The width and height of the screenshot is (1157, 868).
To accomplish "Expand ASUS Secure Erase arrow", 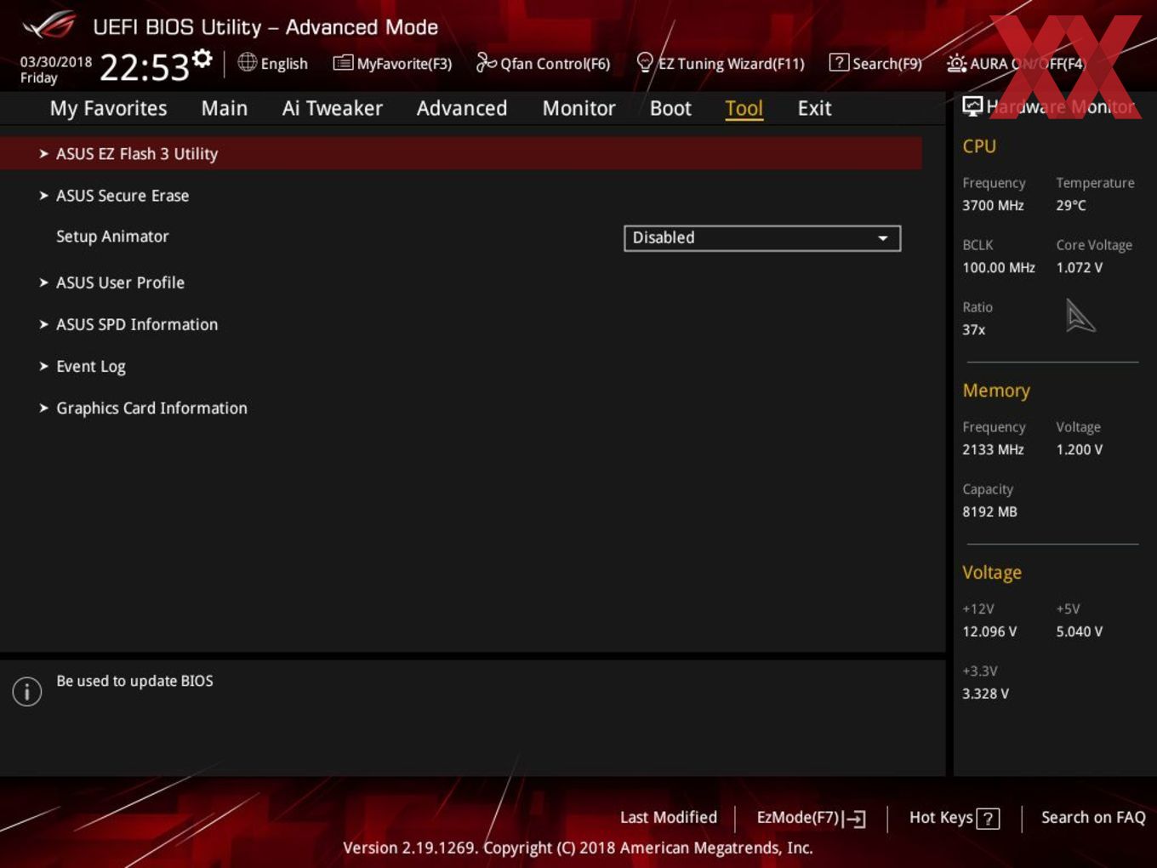I will click(43, 196).
